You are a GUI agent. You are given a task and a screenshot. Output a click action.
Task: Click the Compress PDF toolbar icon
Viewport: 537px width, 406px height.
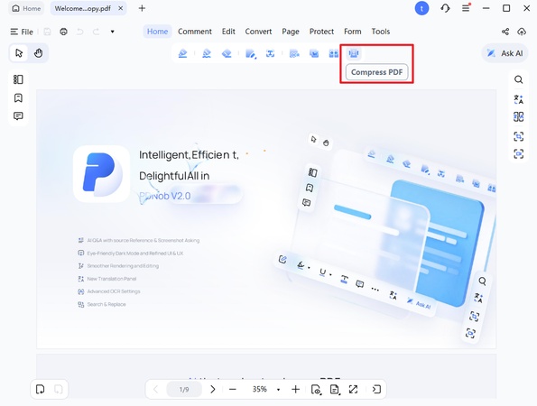pyautogui.click(x=353, y=53)
